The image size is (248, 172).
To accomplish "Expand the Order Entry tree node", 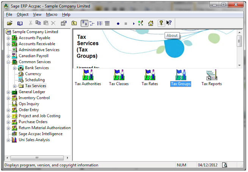I will coord(8,110).
